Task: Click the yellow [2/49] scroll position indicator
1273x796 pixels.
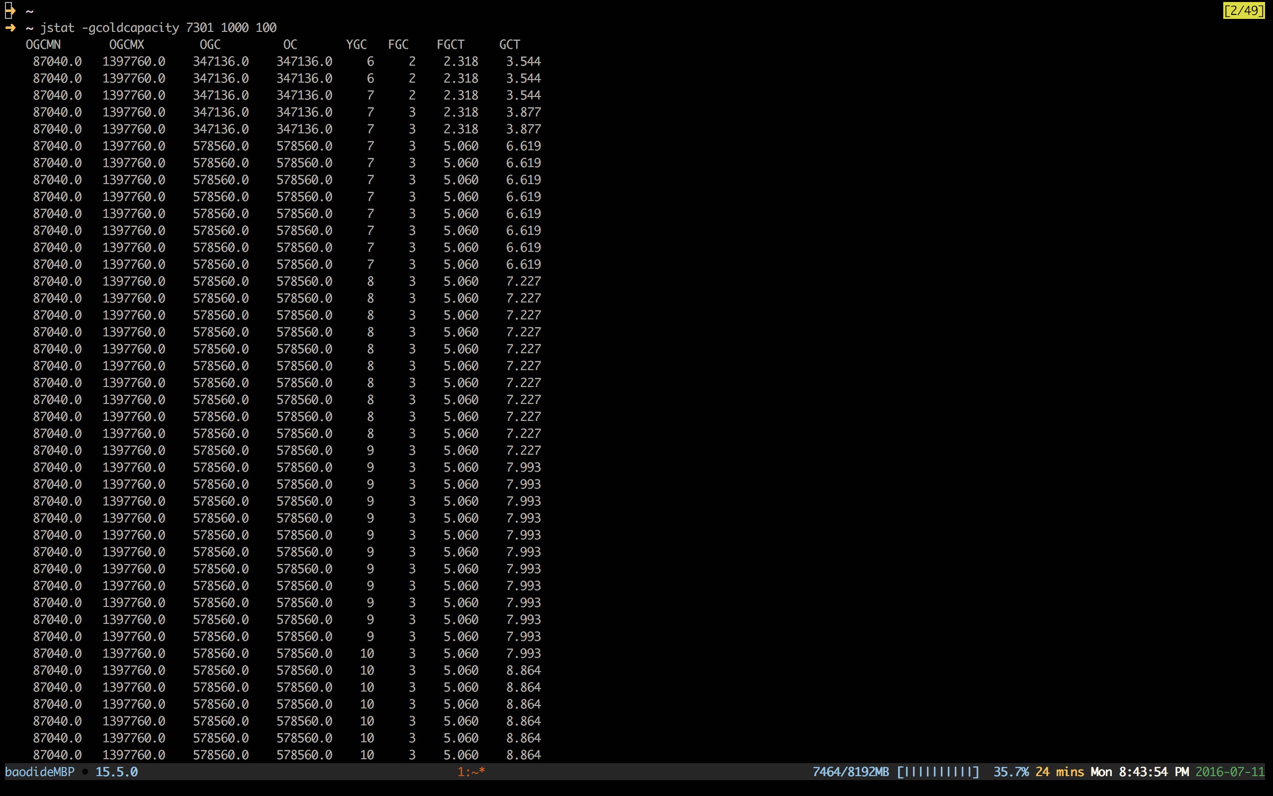Action: coord(1244,10)
